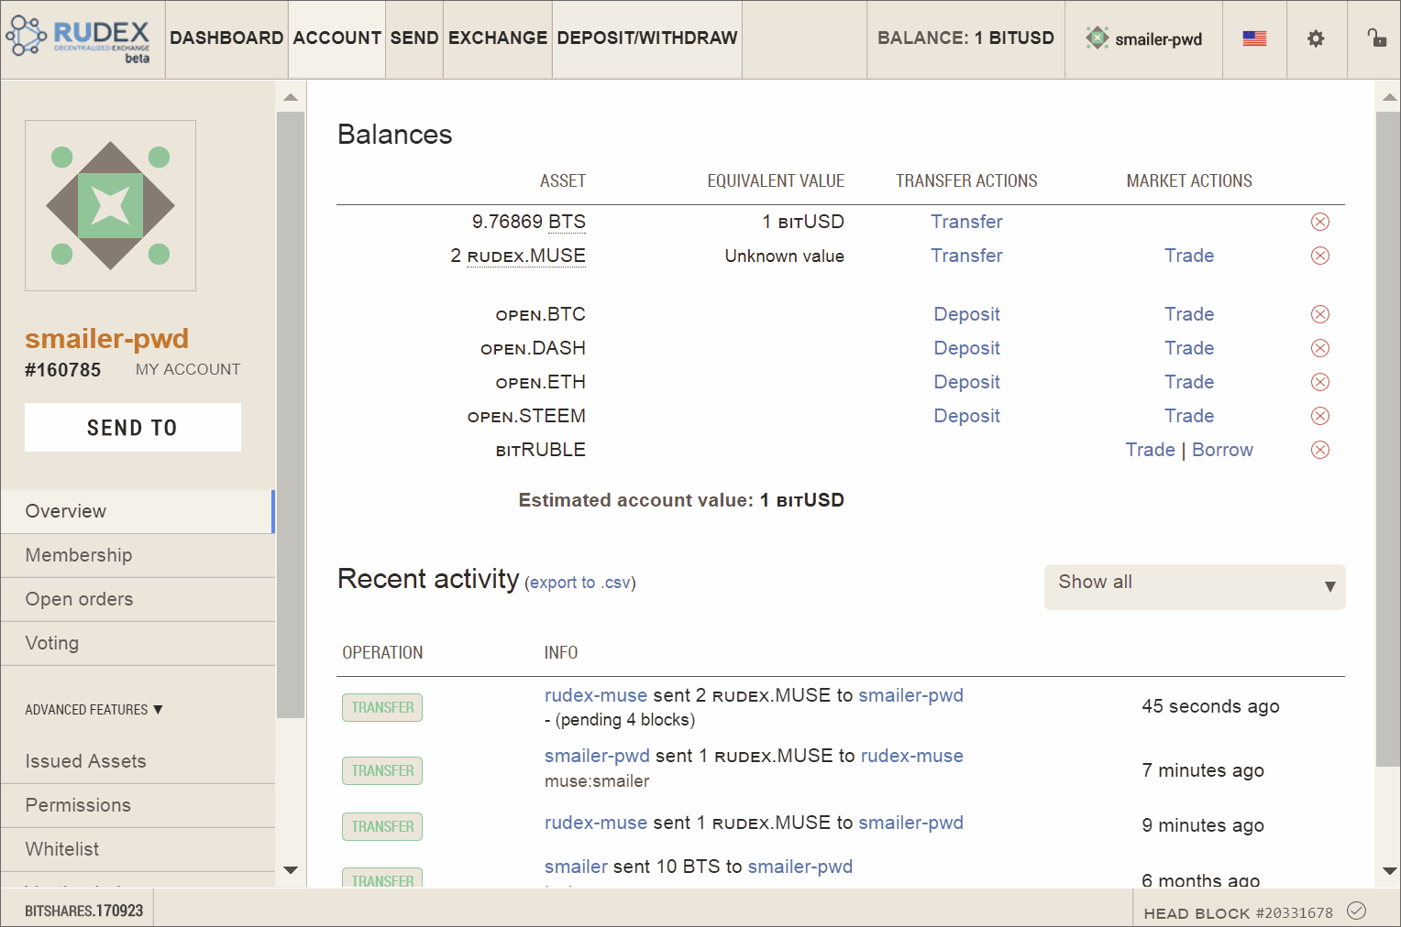This screenshot has width=1401, height=927.
Task: Open Deposit/Withdraw page
Action: pos(647,38)
